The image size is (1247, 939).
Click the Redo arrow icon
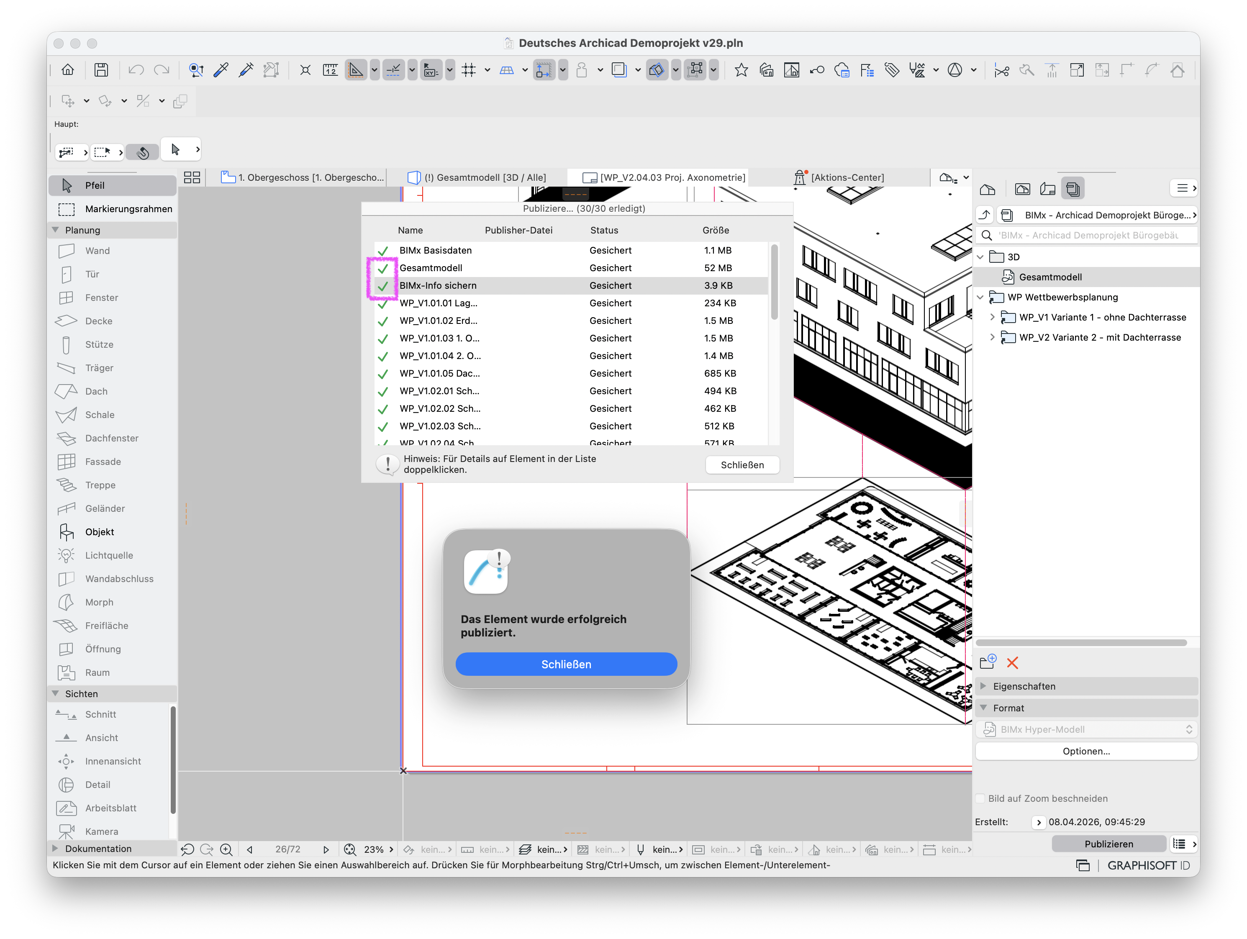pos(162,70)
